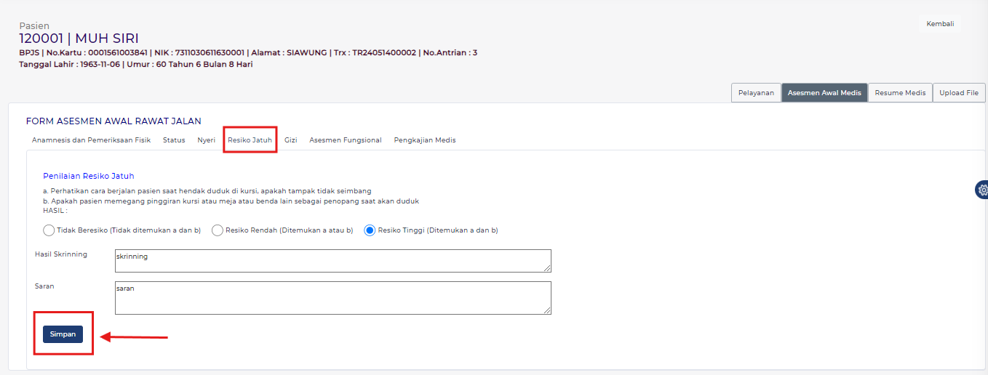Open the settings gear on right edge

(981, 190)
